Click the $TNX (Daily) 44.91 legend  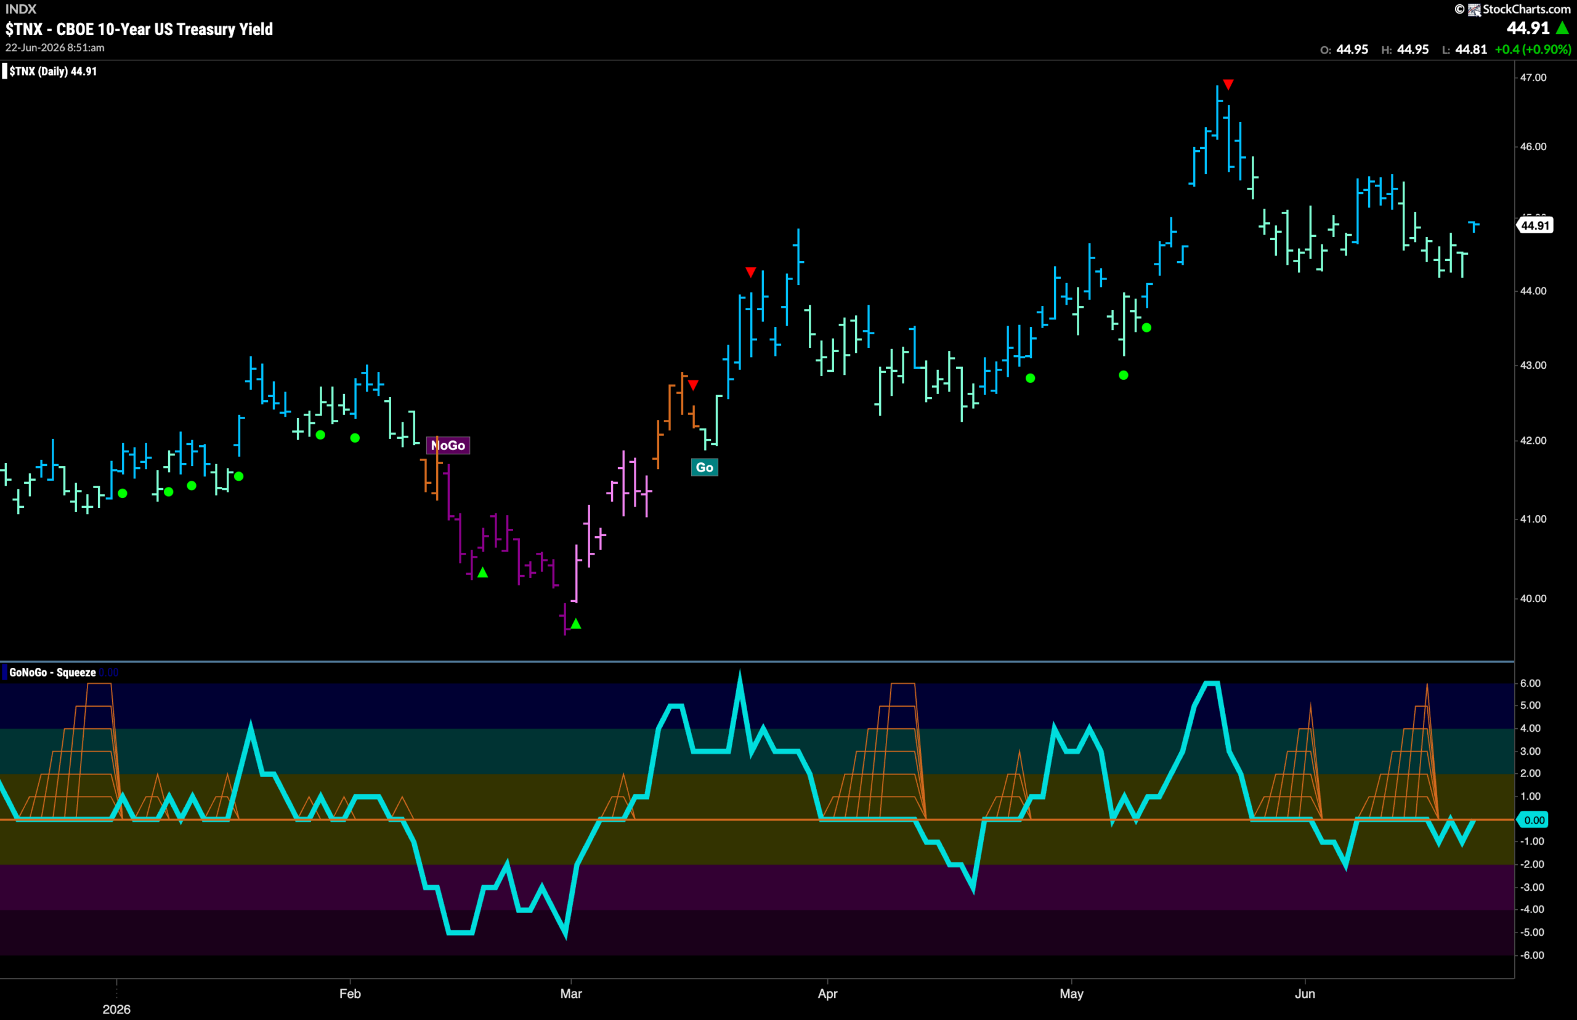[x=53, y=71]
